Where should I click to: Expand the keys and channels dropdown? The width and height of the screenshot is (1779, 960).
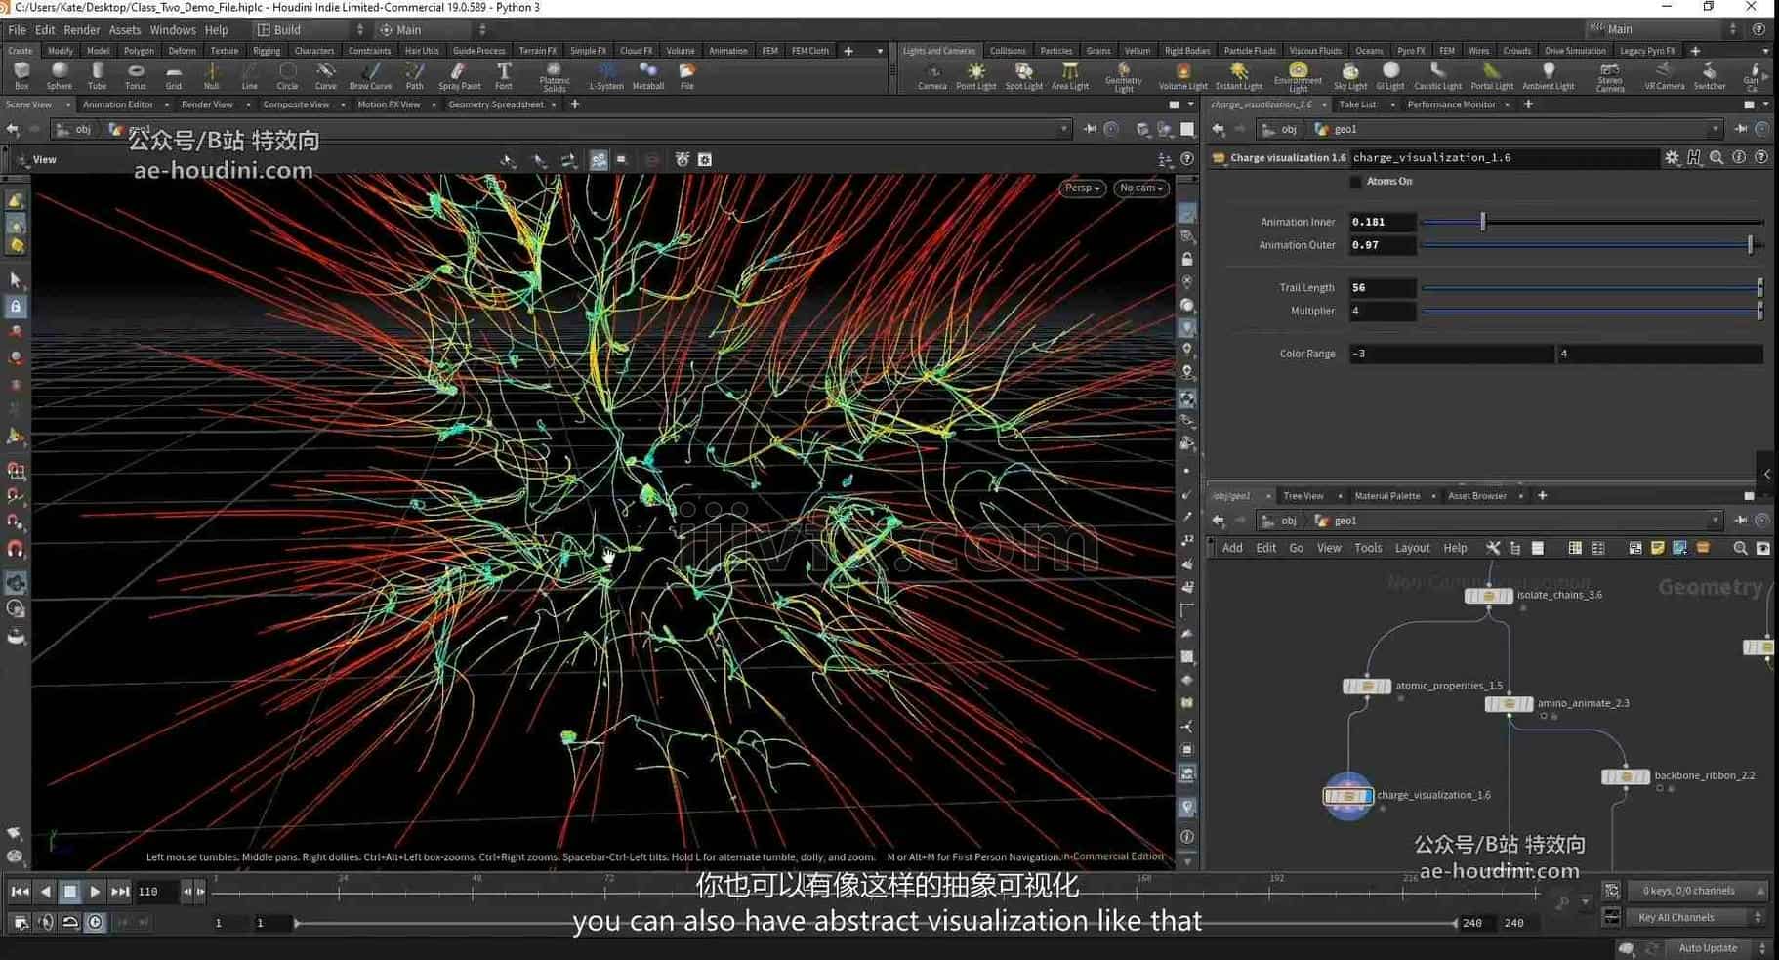pyautogui.click(x=1696, y=891)
